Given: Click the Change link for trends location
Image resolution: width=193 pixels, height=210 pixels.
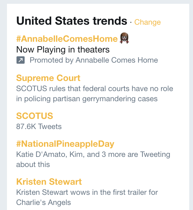Looking at the screenshot, I should pyautogui.click(x=147, y=22).
